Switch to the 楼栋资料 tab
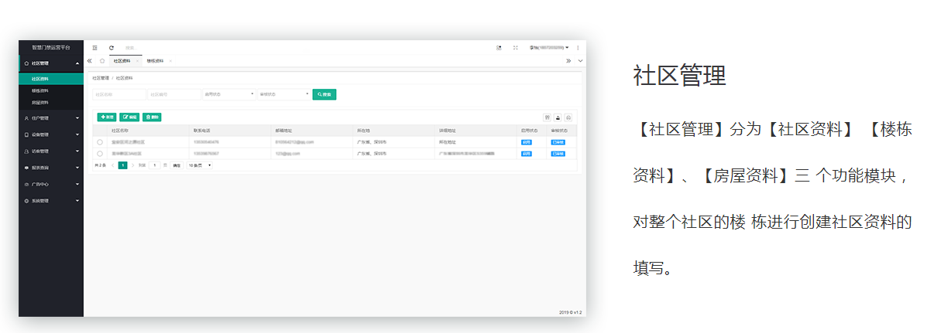The width and height of the screenshot is (927, 333). click(156, 61)
